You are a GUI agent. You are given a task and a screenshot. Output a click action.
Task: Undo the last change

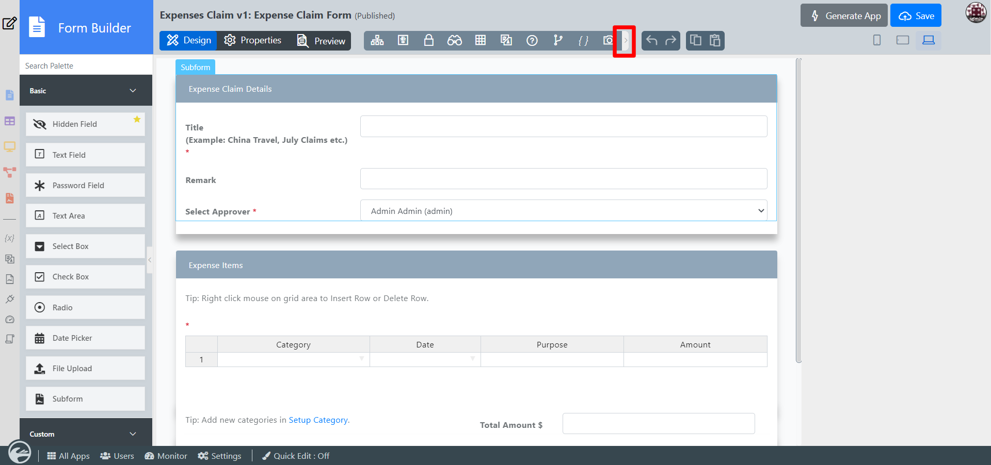point(652,40)
